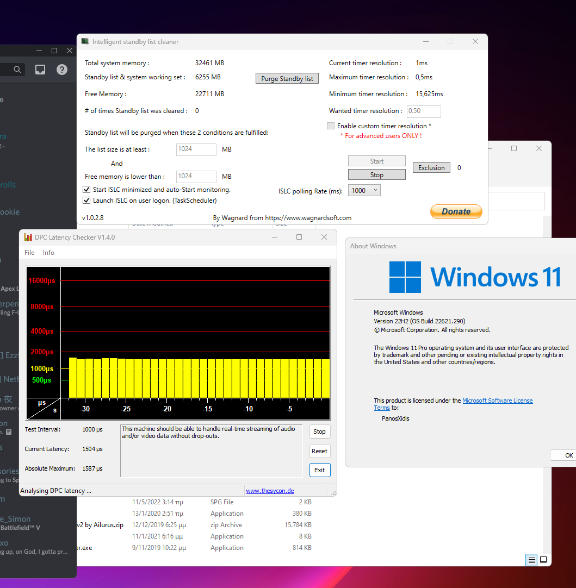Click the v1.0.2.8 version label

point(92,218)
